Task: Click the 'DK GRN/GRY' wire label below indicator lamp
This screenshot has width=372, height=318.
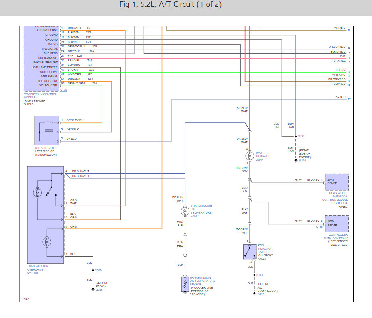Action: pos(242,169)
